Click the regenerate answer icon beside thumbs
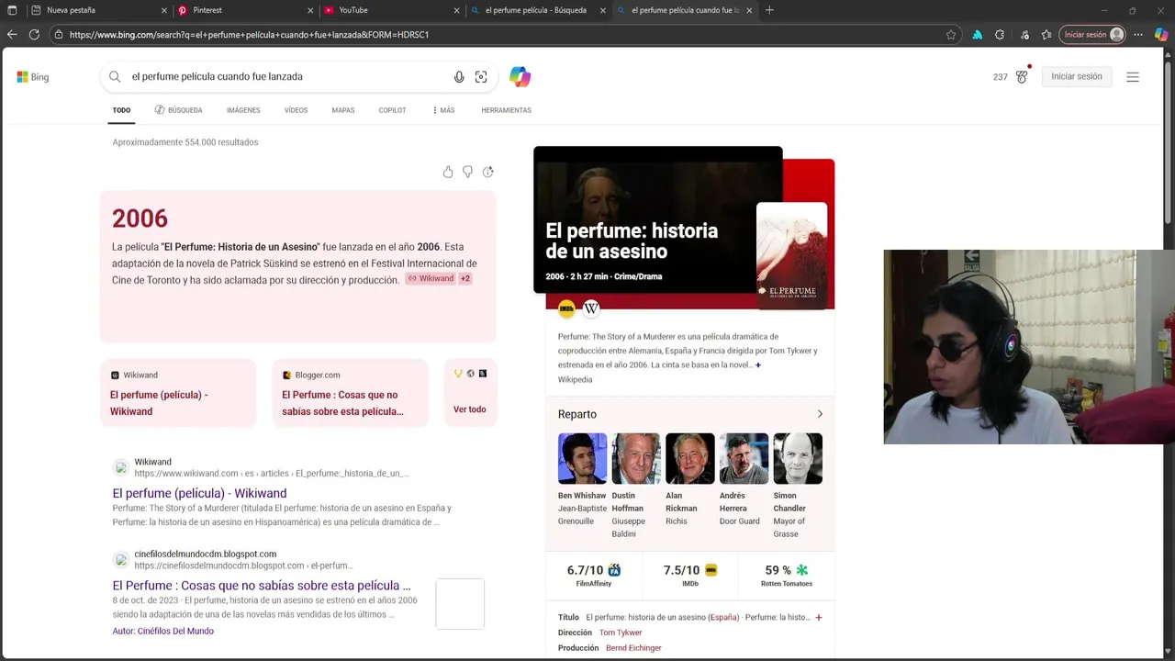This screenshot has height=661, width=1175. 487,172
